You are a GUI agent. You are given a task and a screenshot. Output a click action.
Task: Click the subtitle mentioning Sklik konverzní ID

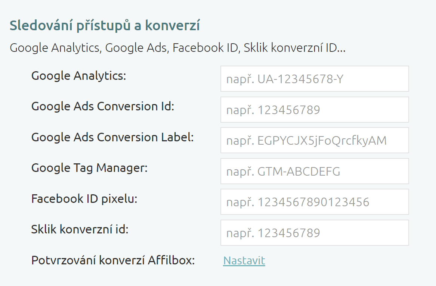coord(178,48)
